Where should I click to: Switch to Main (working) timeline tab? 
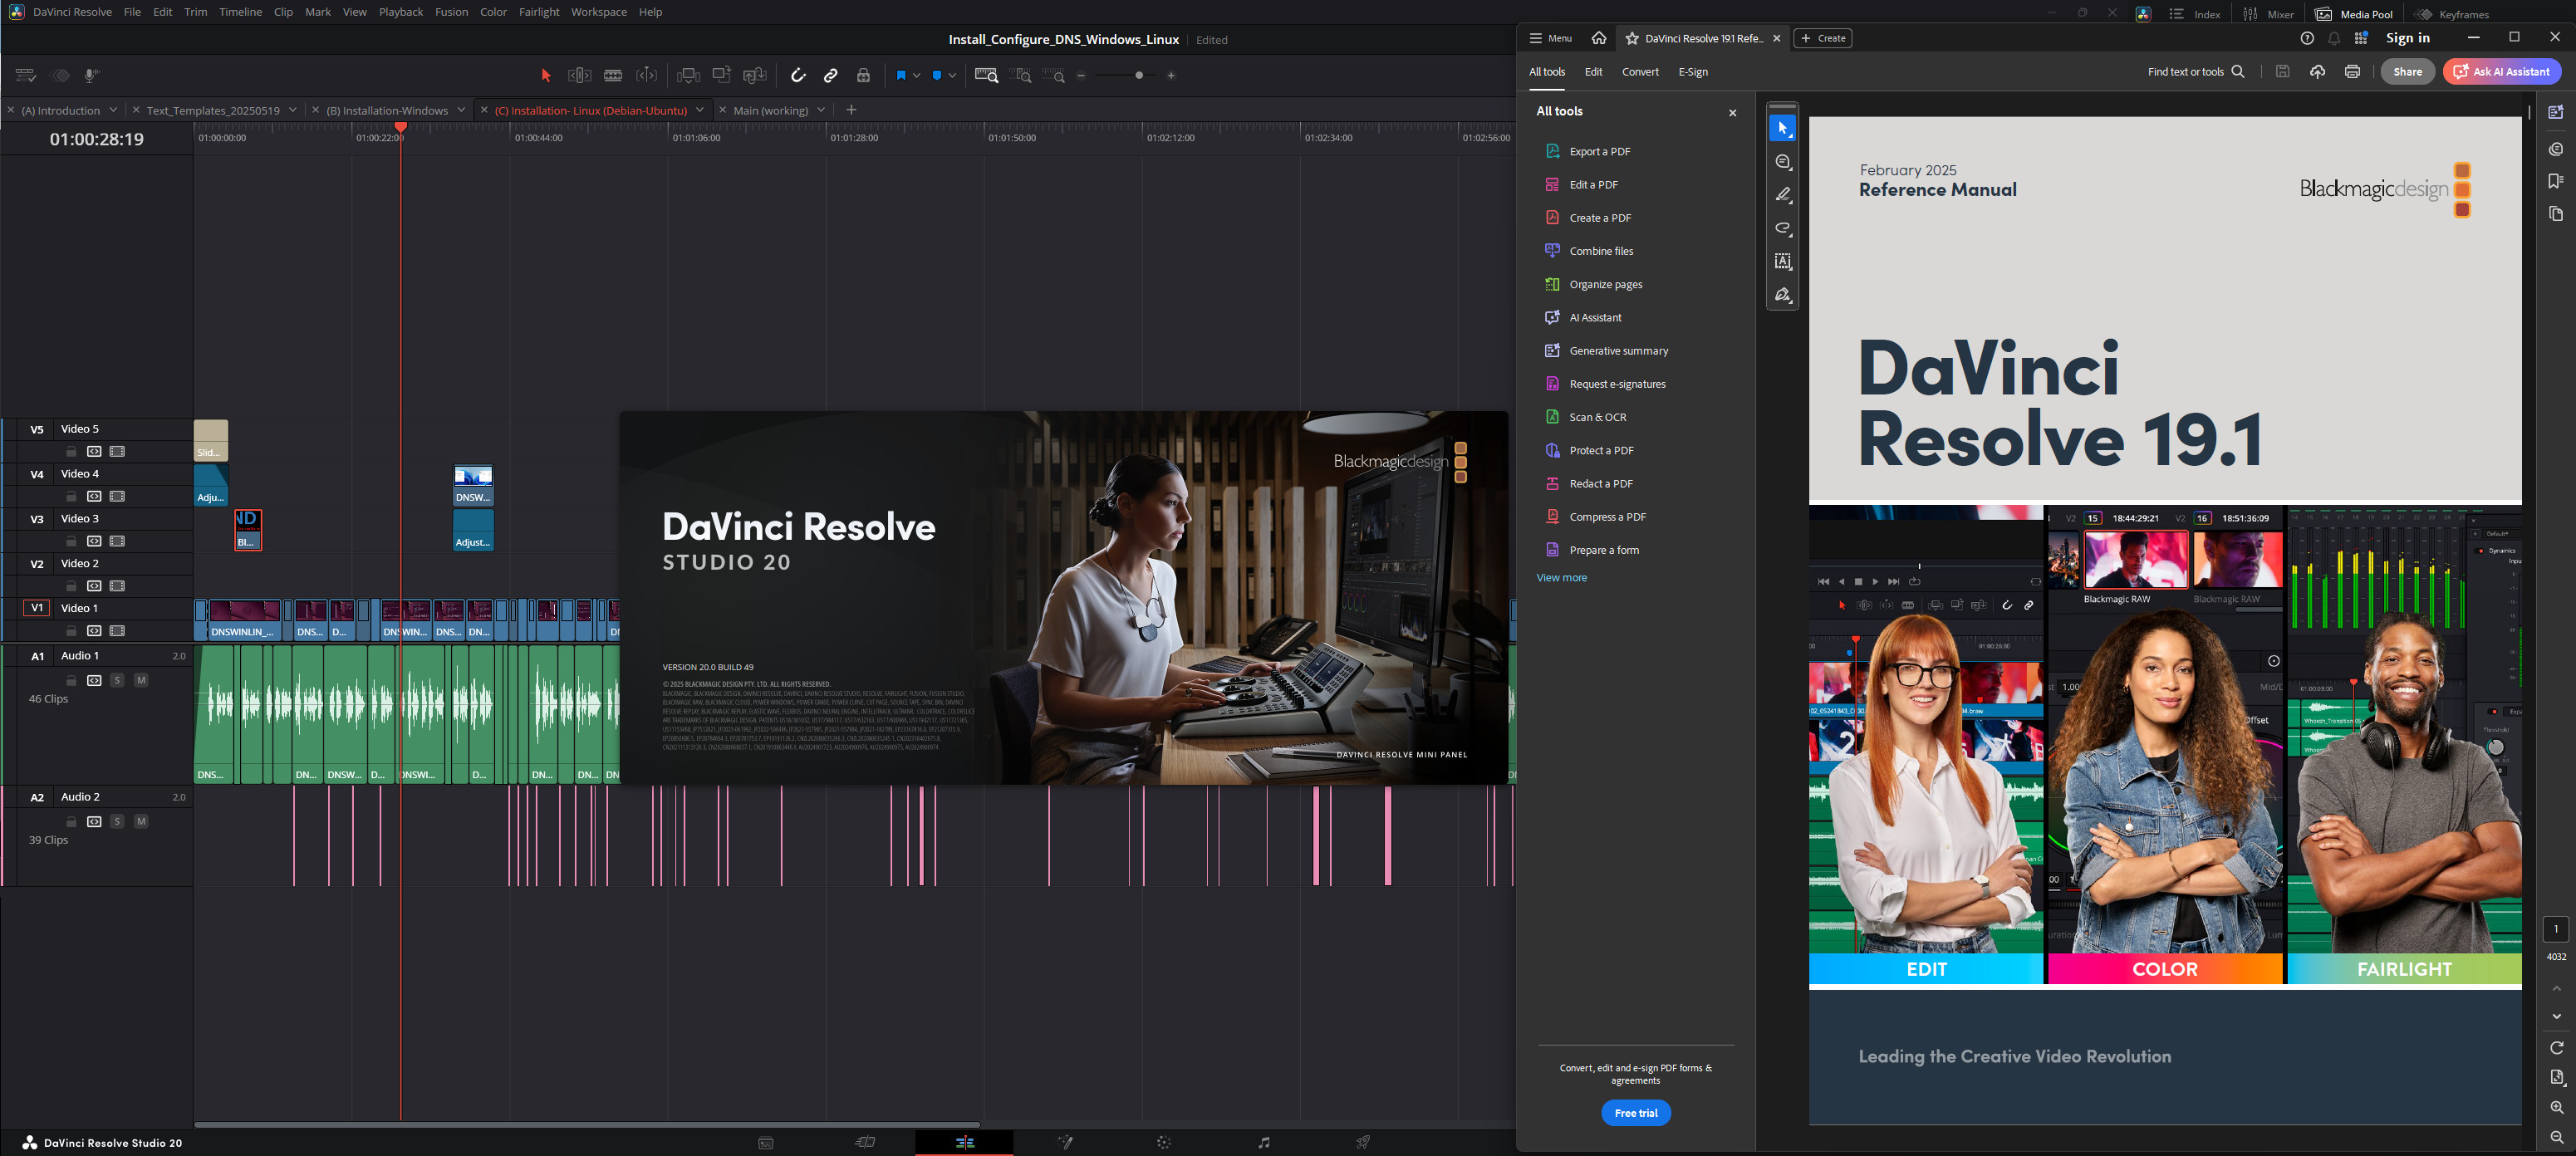pyautogui.click(x=770, y=110)
